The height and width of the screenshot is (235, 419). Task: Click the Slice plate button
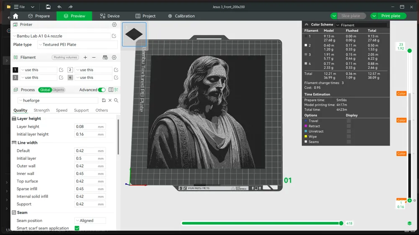click(352, 16)
